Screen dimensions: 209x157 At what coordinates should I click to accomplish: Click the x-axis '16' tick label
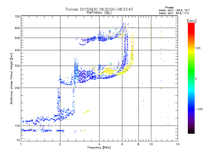click(178, 144)
